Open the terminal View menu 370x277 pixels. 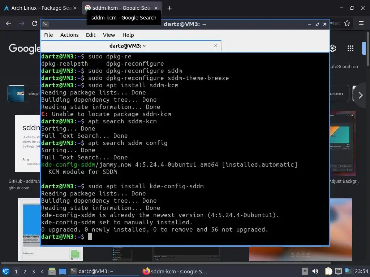[x=109, y=35]
